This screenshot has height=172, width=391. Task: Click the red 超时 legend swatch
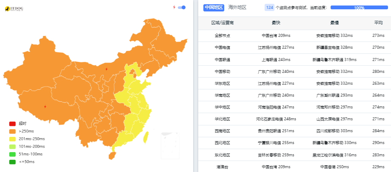click(x=12, y=124)
